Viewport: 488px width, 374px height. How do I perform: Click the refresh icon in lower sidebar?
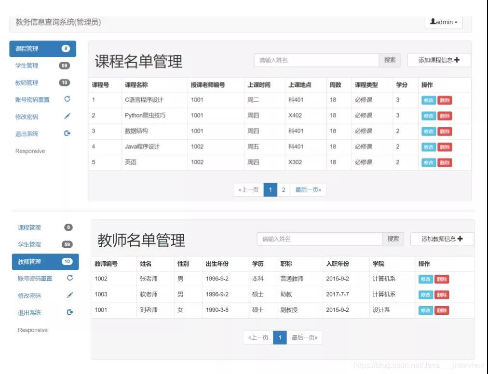70,279
